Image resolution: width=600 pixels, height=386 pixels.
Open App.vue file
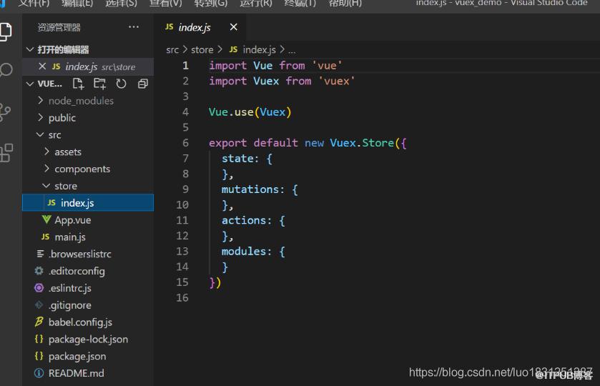pos(88,219)
